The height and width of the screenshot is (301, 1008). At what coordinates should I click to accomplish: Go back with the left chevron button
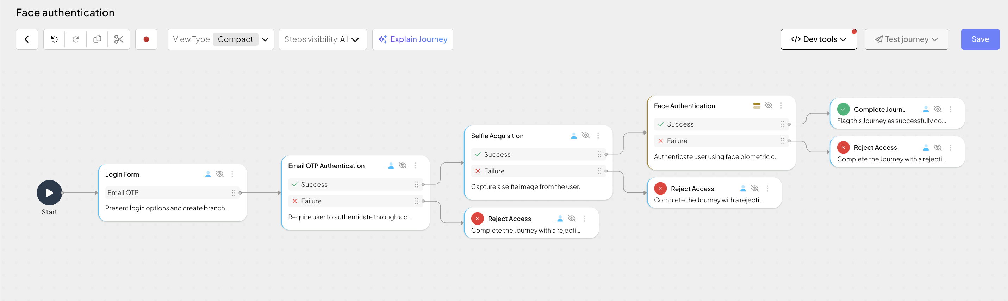(x=27, y=39)
